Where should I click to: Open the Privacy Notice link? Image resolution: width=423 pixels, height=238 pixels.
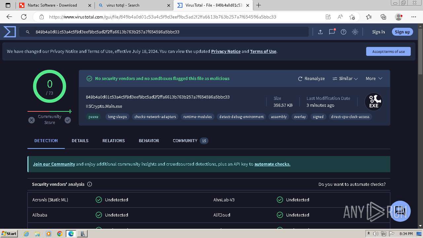coord(226,52)
